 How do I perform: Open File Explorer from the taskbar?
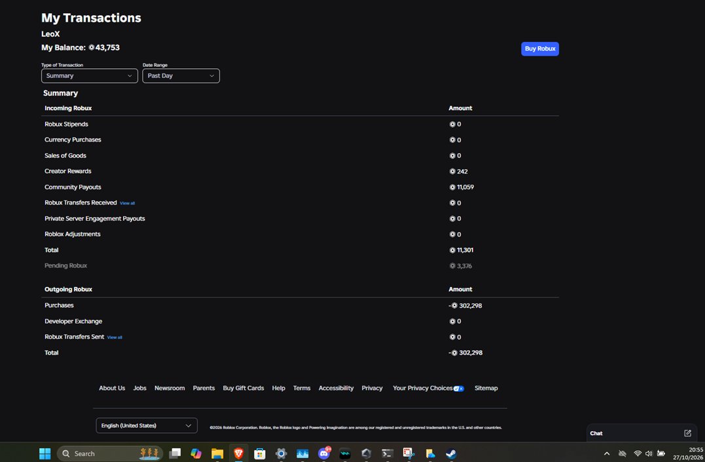tap(217, 453)
